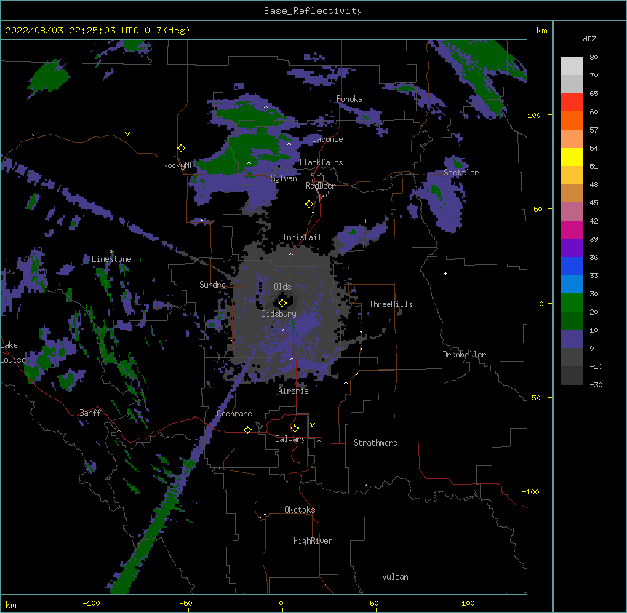
Task: Click the Cochrane label
Action: point(234,414)
